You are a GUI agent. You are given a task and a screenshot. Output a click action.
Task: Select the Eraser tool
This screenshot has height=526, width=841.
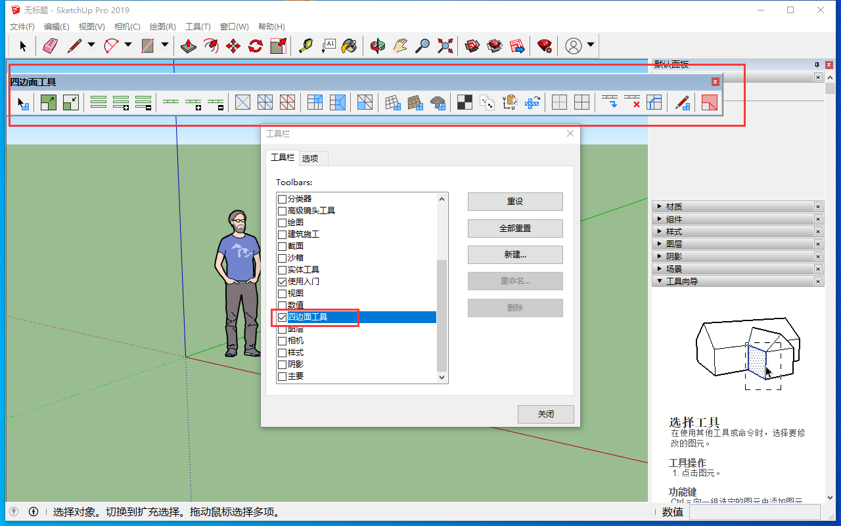click(51, 46)
